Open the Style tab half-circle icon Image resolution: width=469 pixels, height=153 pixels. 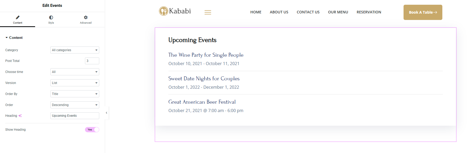(x=51, y=17)
